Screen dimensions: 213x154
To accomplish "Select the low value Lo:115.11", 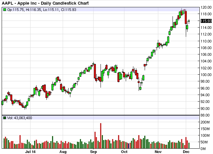I will 51,10.
